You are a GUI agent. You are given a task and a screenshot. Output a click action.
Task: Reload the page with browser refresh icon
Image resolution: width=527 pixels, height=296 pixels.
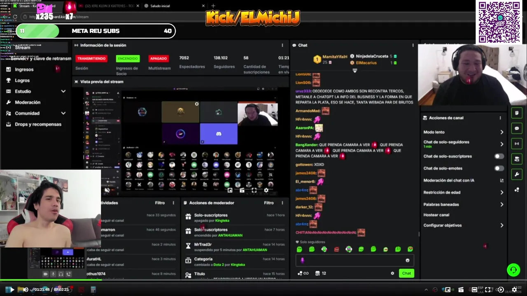[x=15, y=17]
